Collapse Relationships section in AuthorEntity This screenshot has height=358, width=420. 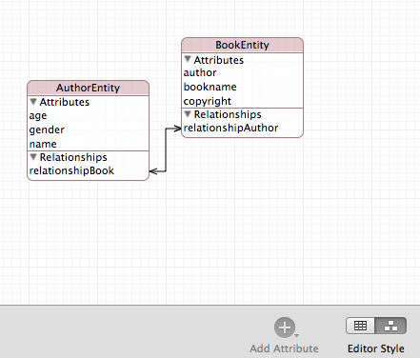33,157
